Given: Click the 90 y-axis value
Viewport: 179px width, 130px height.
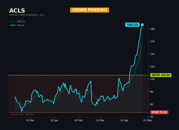Looking at the screenshot, I should point(152,92).
